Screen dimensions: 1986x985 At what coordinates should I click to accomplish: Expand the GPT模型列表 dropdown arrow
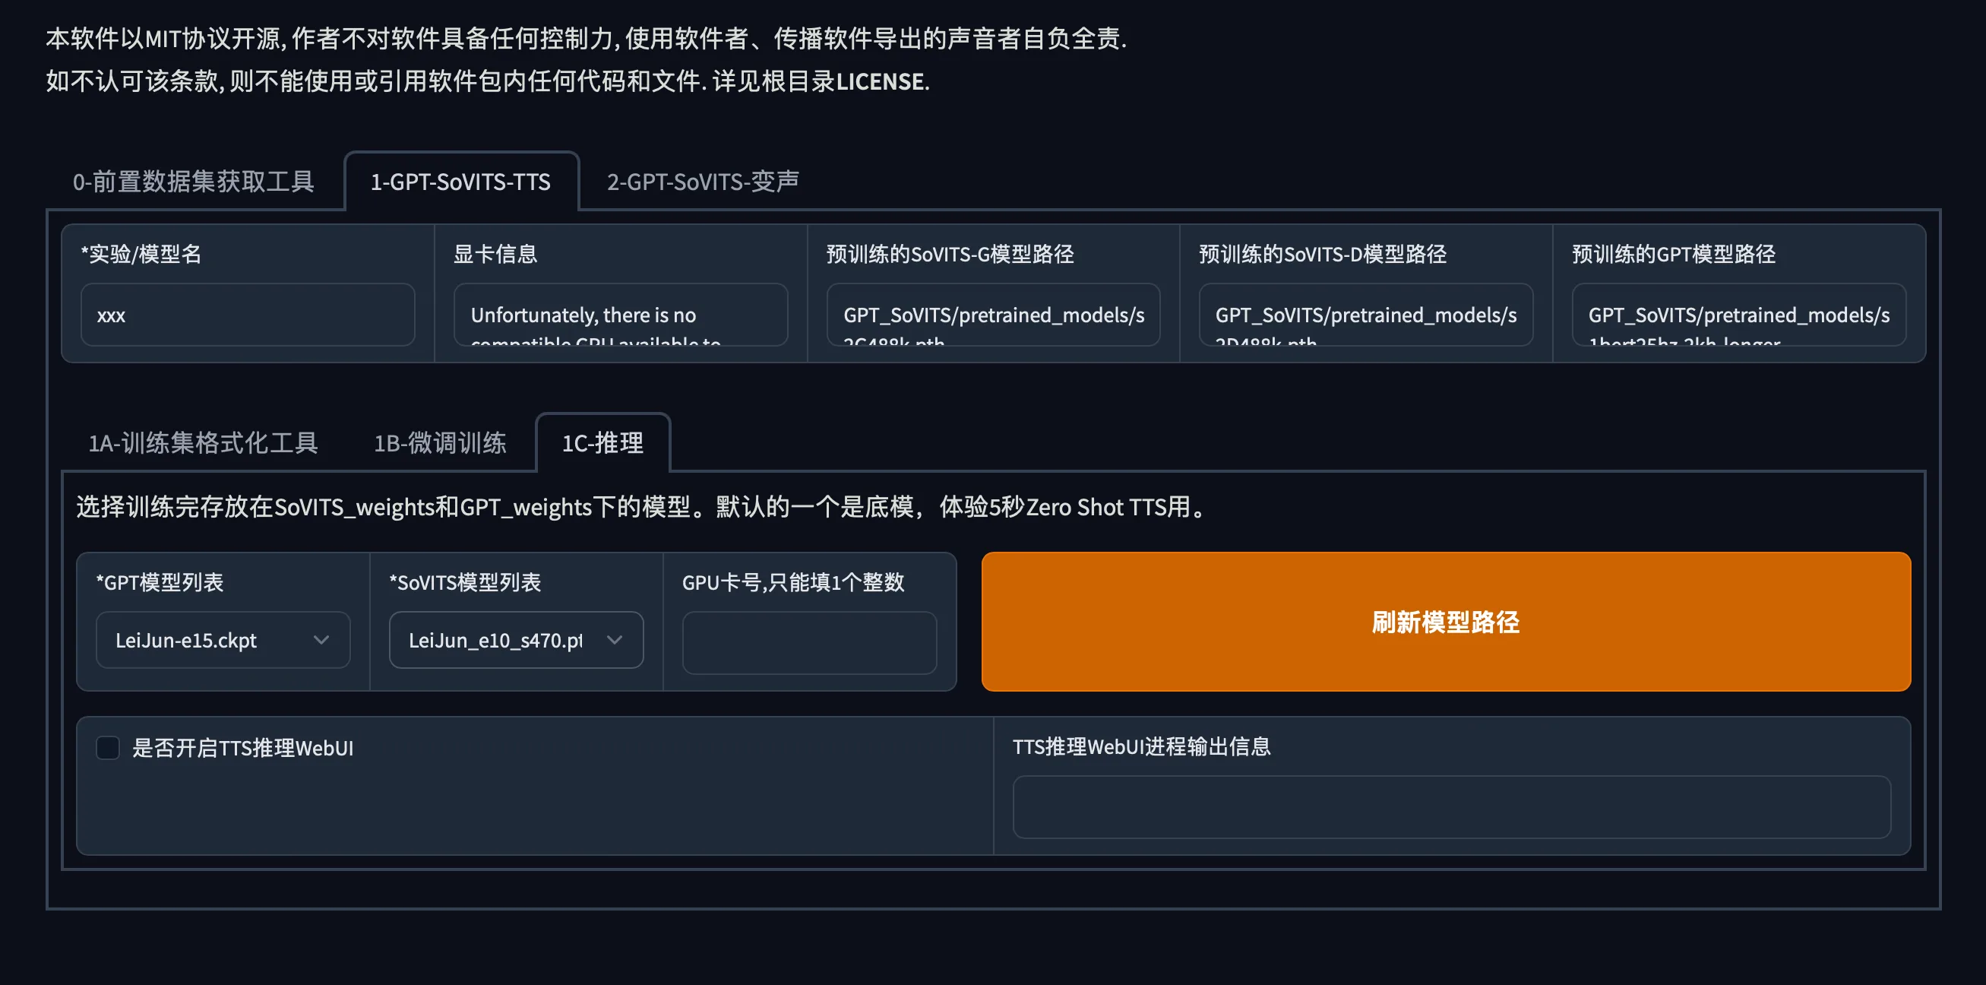click(321, 640)
